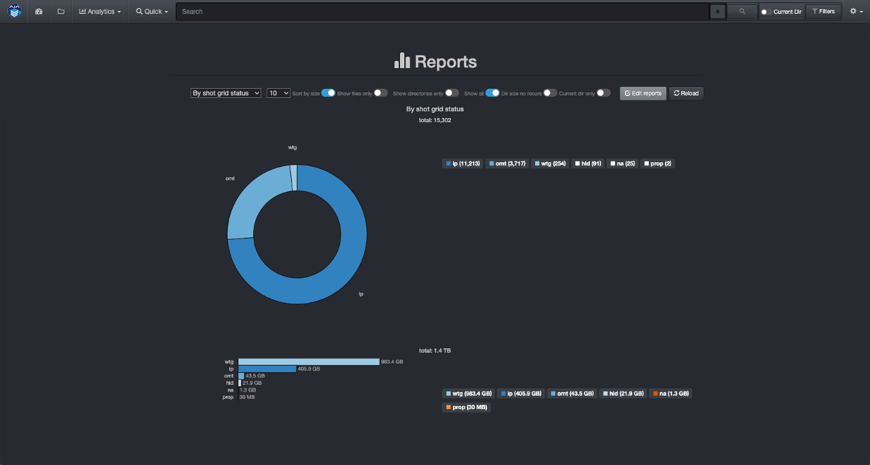Toggle the Sort by size switch off
This screenshot has height=465, width=870.
[329, 92]
